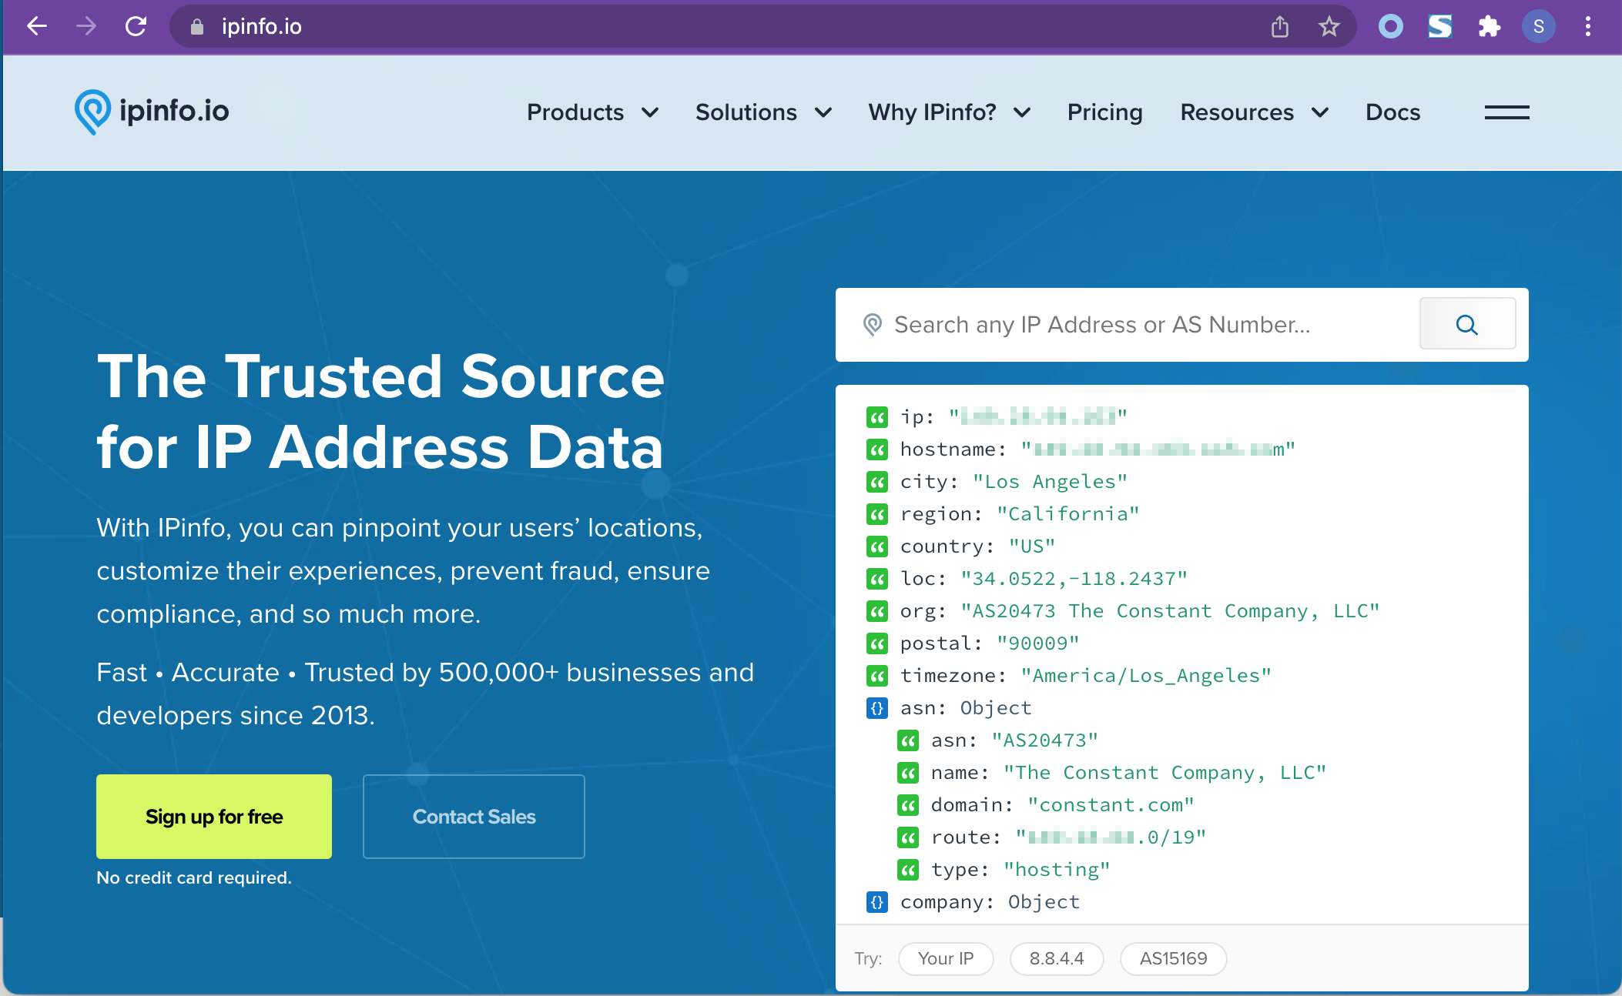Click the share page icon in address bar
Image resolution: width=1622 pixels, height=996 pixels.
click(1280, 27)
